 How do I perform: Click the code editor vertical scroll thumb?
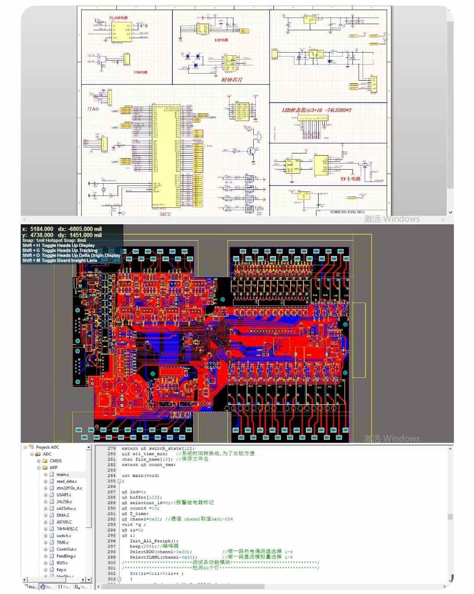click(x=450, y=517)
